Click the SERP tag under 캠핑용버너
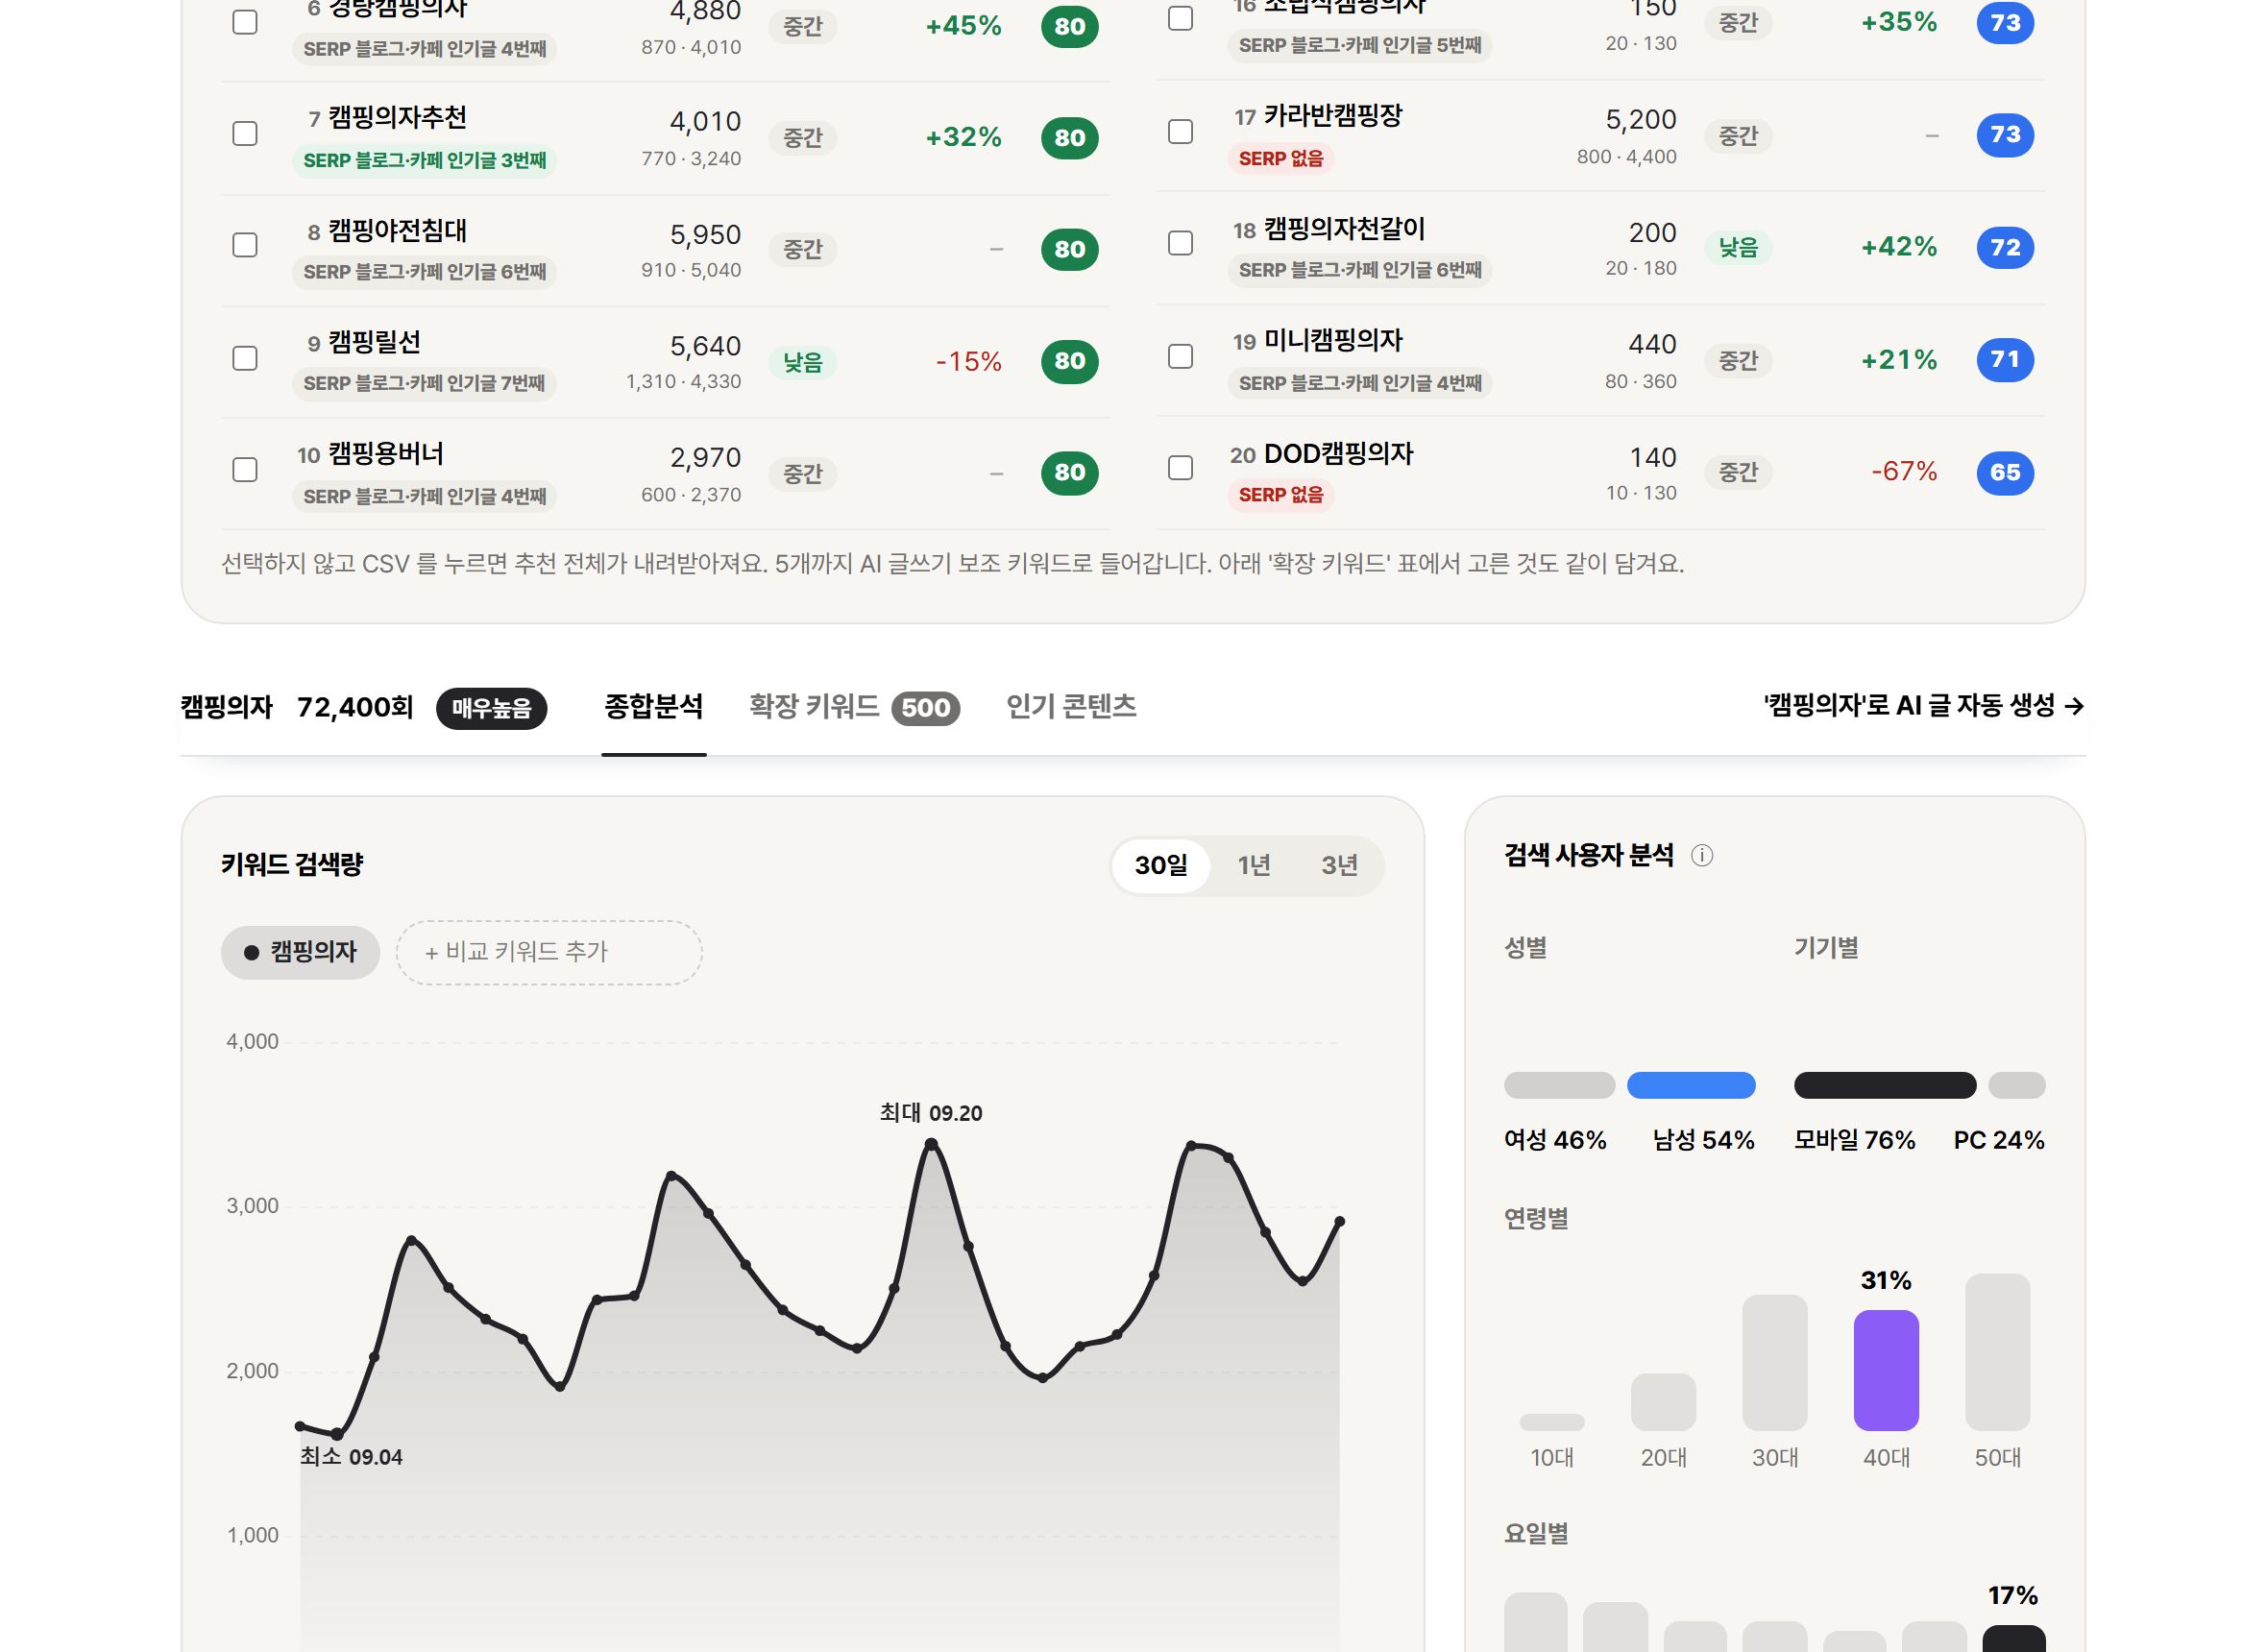The image size is (2267, 1652). point(425,496)
